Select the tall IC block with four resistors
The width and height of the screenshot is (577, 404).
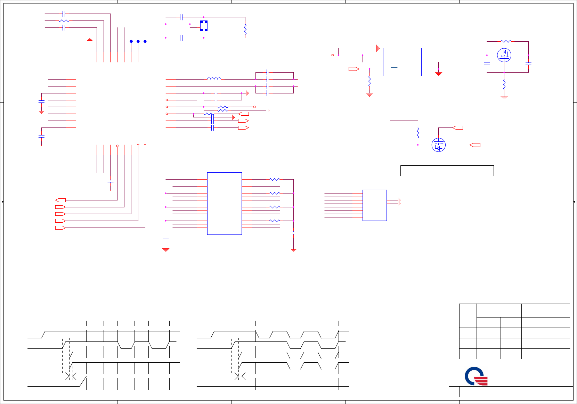(225, 204)
